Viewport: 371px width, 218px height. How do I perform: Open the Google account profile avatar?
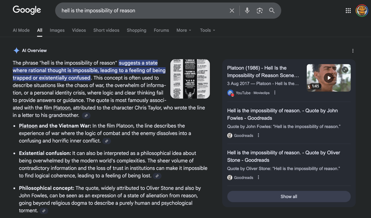(x=362, y=11)
